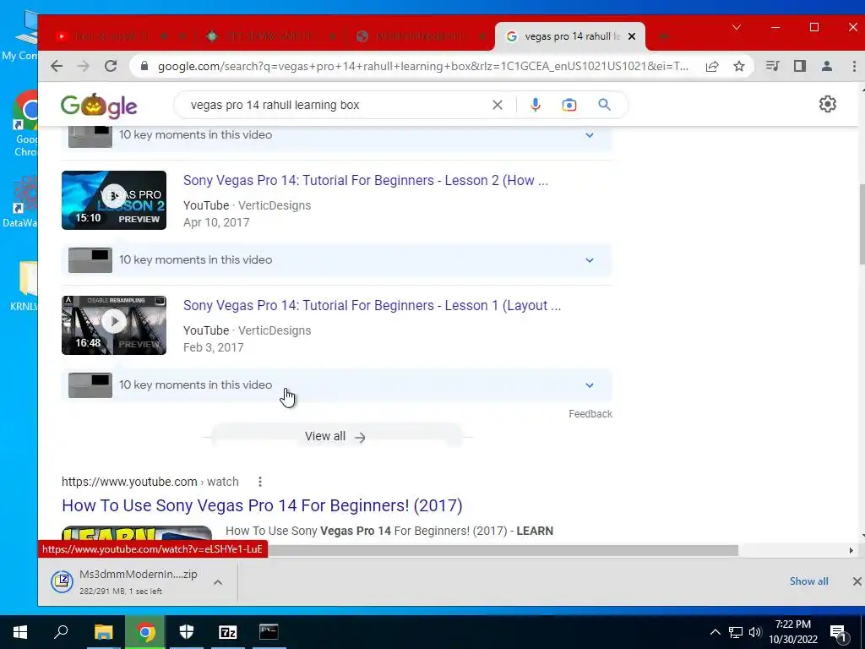The image size is (865, 649).
Task: Open a new tab with plus button
Action: point(663,36)
